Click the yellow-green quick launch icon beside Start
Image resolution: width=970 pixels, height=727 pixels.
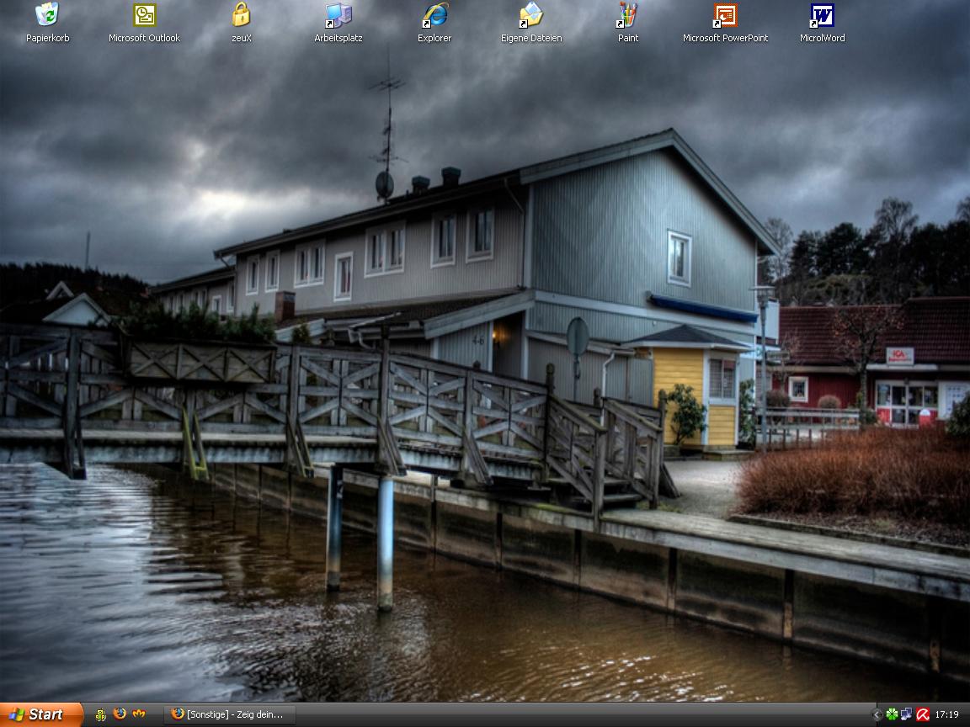[100, 714]
